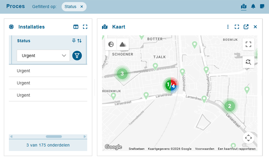
Task: Expand Installaties panel to fullscreen
Action: tap(85, 27)
